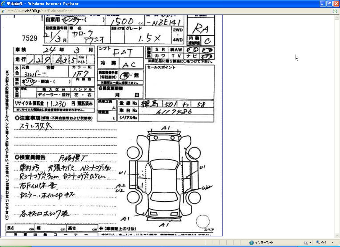Close the 車両画像 browser window

(336, 4)
